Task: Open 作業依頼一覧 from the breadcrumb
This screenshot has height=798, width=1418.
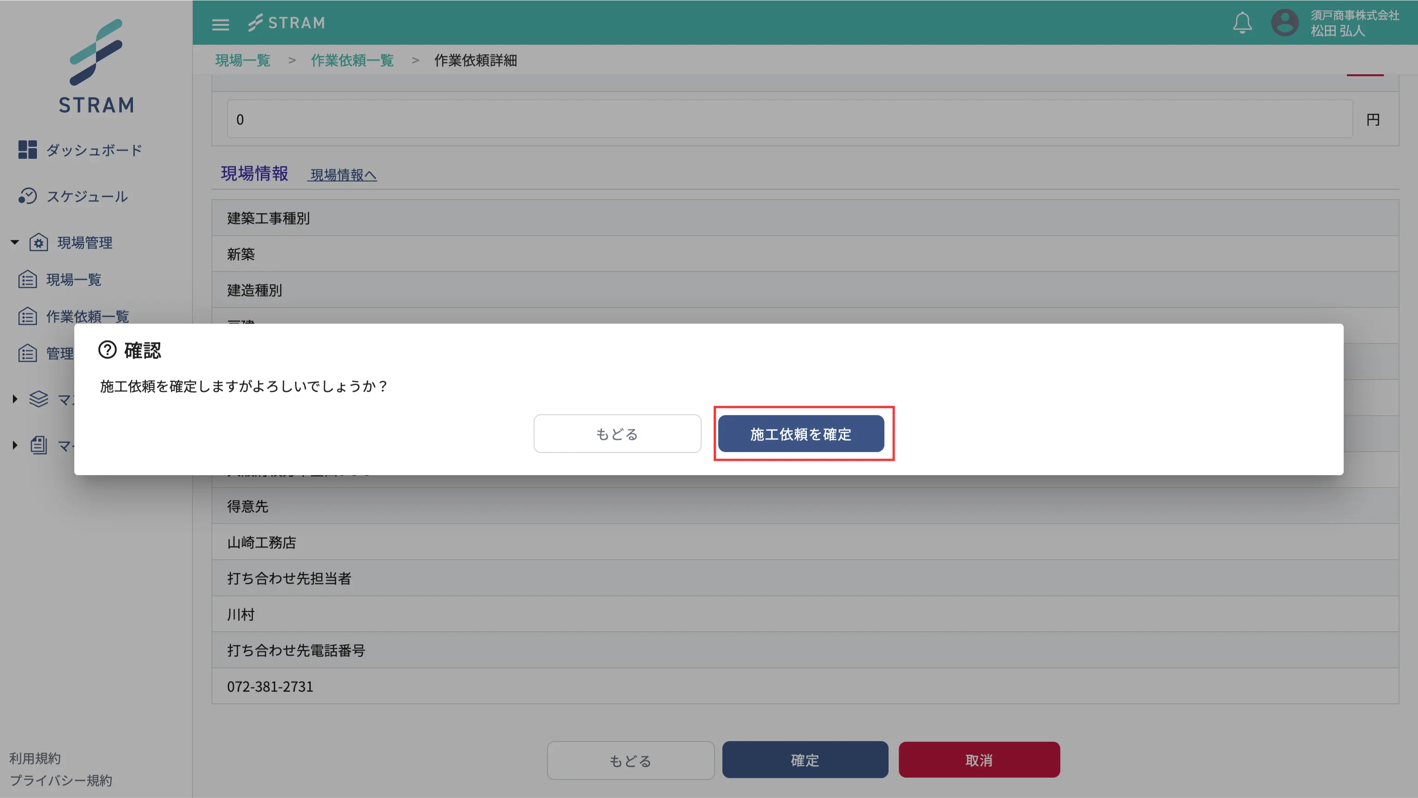Action: coord(352,60)
